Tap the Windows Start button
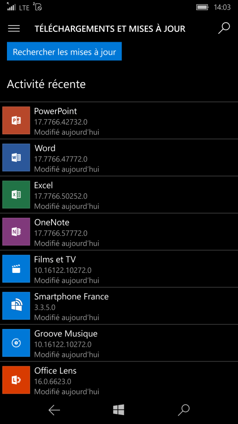This screenshot has width=238, height=424. point(119,410)
